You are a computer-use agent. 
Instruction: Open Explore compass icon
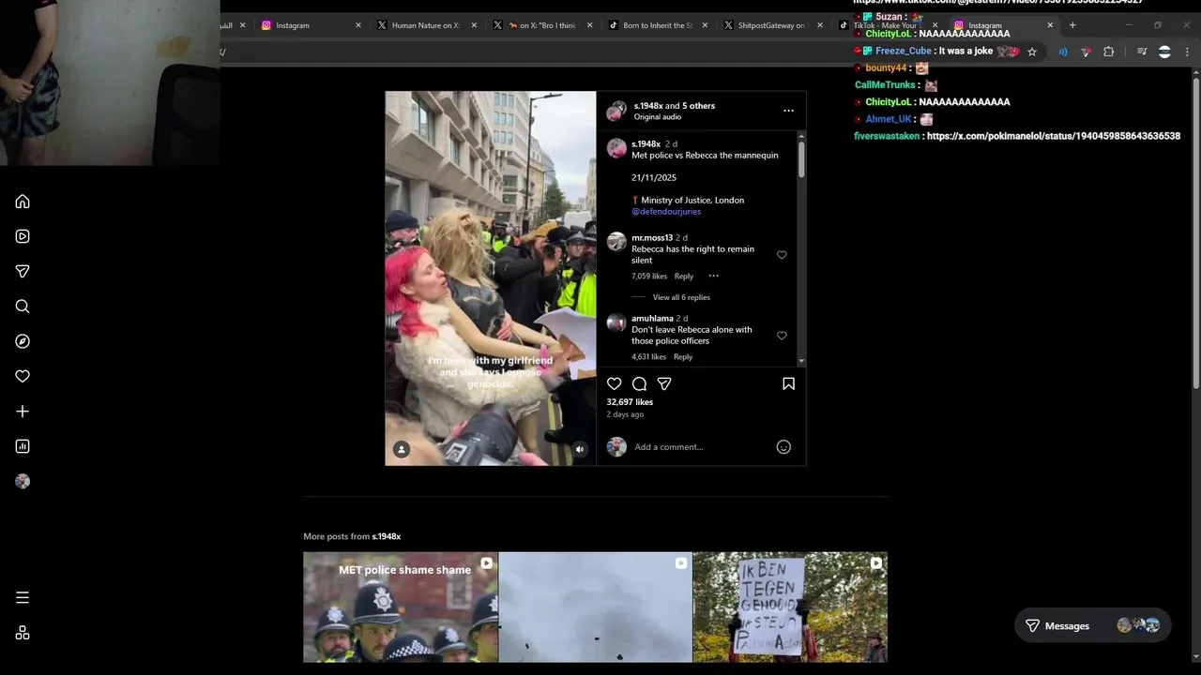click(x=23, y=341)
